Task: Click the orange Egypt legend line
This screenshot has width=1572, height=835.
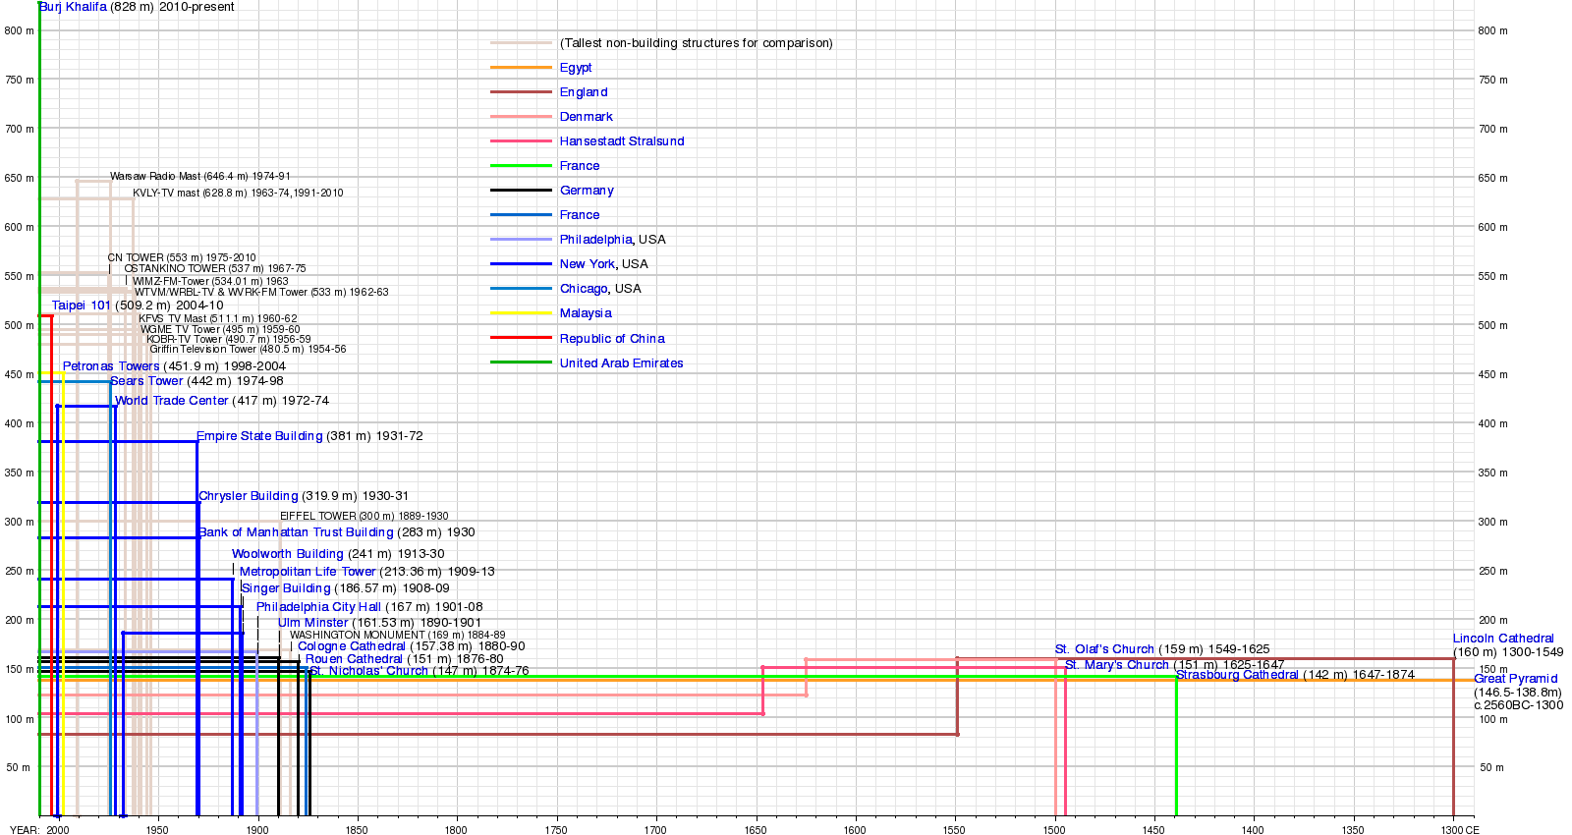Action: click(x=521, y=68)
